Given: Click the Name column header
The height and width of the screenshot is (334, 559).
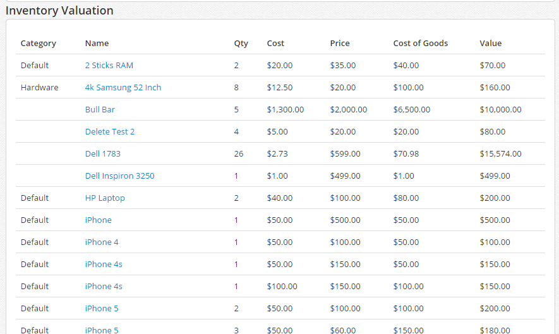Looking at the screenshot, I should click(x=97, y=44).
